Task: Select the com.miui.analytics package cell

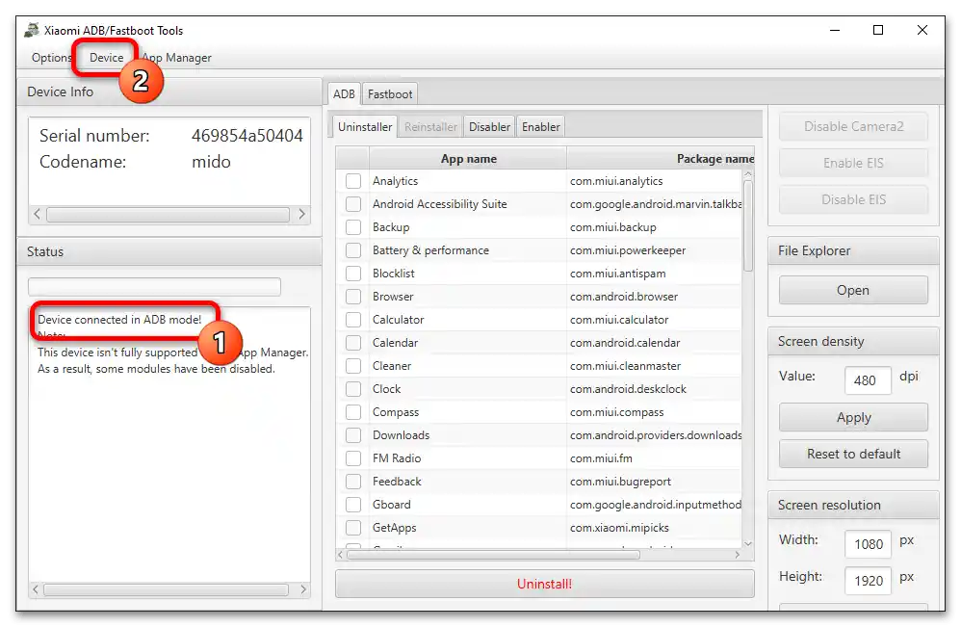Action: [x=654, y=181]
